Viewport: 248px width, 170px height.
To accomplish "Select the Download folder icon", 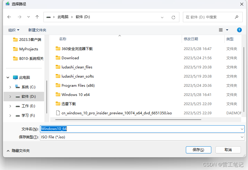I will (58, 58).
